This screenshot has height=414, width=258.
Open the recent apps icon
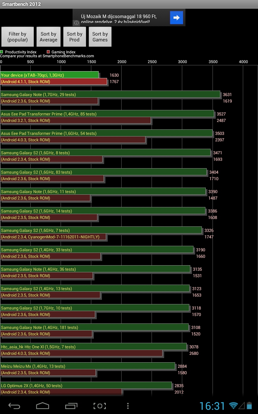(71, 406)
